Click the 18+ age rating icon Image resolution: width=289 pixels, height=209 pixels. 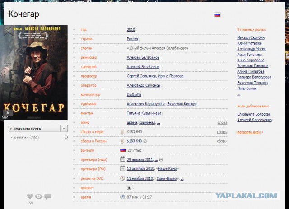(130, 188)
